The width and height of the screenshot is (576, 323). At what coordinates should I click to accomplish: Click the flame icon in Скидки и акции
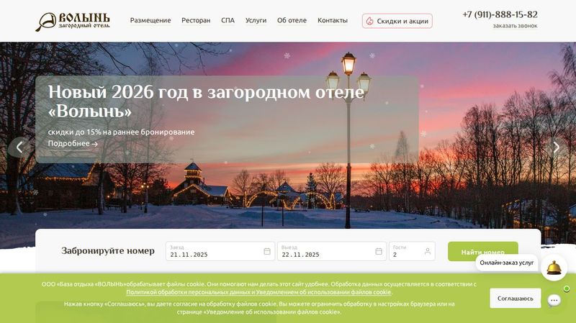(370, 22)
